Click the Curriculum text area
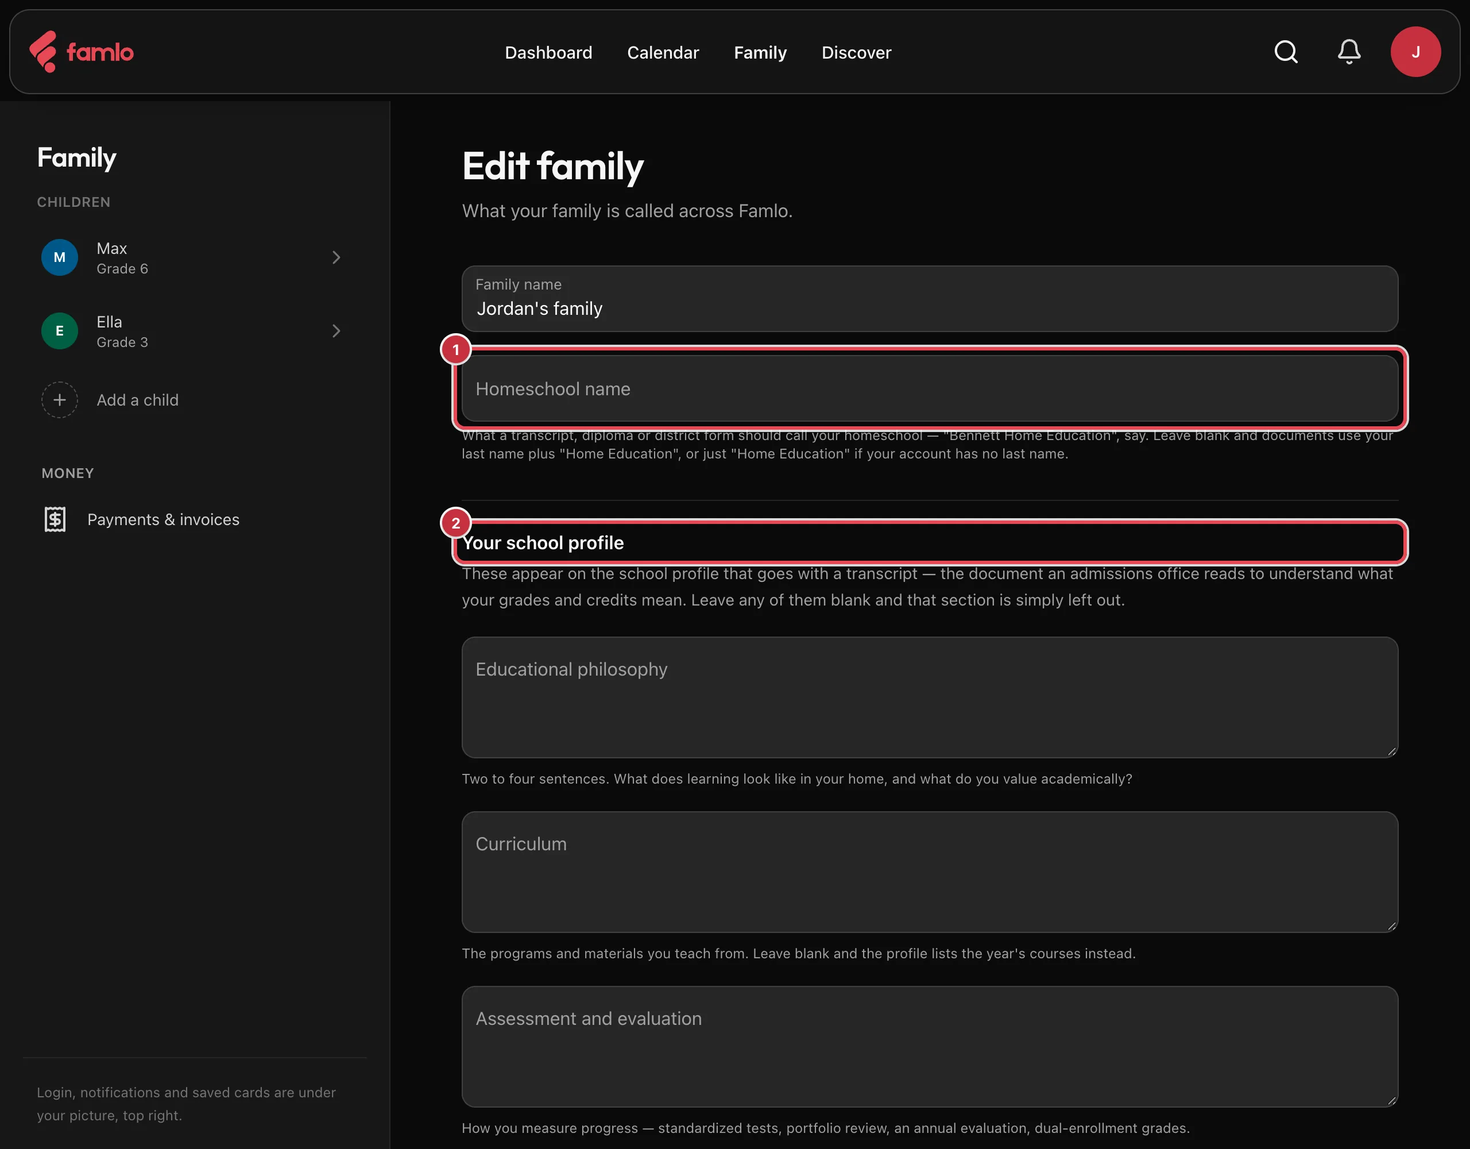 [x=930, y=872]
